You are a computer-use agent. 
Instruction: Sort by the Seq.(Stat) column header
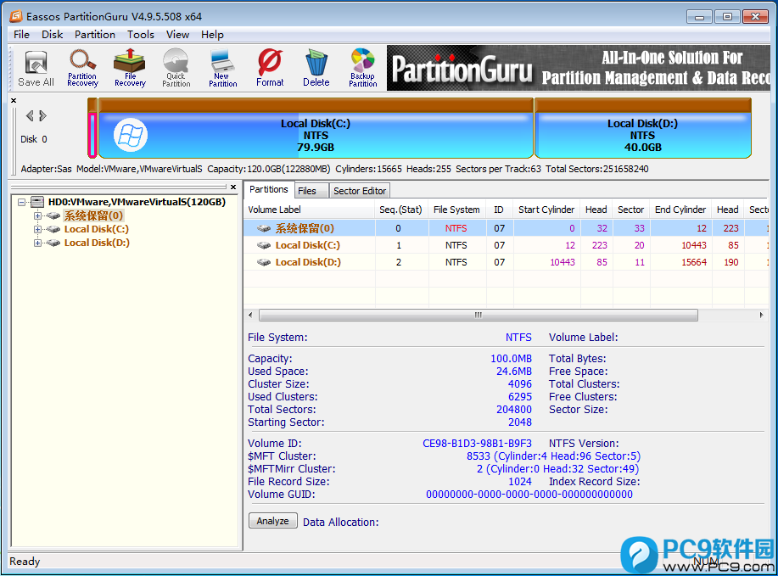[401, 210]
